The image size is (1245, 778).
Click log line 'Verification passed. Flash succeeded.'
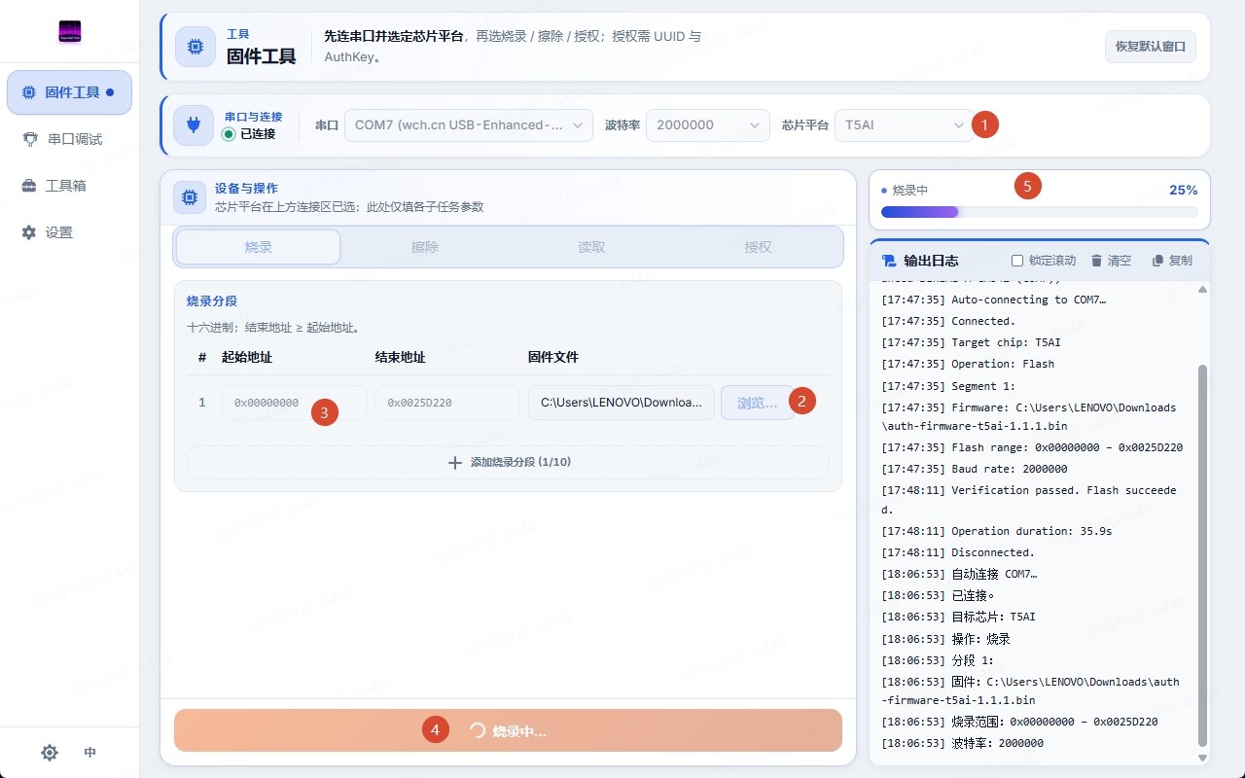(1029, 500)
